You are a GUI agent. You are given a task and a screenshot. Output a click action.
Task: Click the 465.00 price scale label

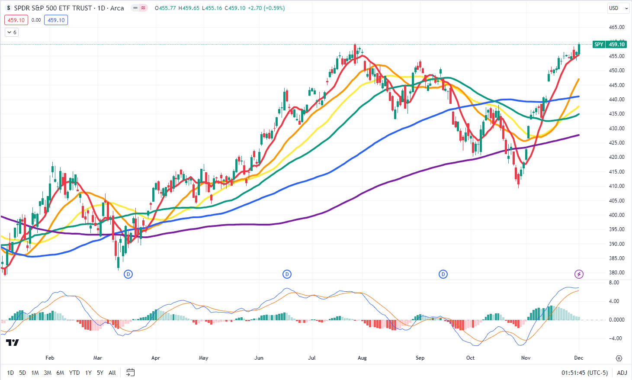pos(616,27)
